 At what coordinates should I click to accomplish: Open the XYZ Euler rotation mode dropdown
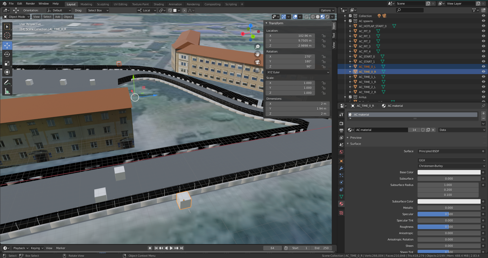[x=298, y=72]
